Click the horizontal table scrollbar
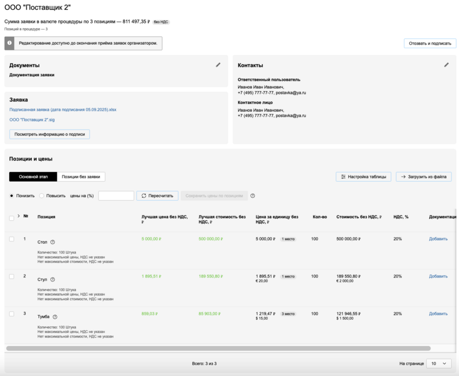The image size is (459, 376). point(218,348)
